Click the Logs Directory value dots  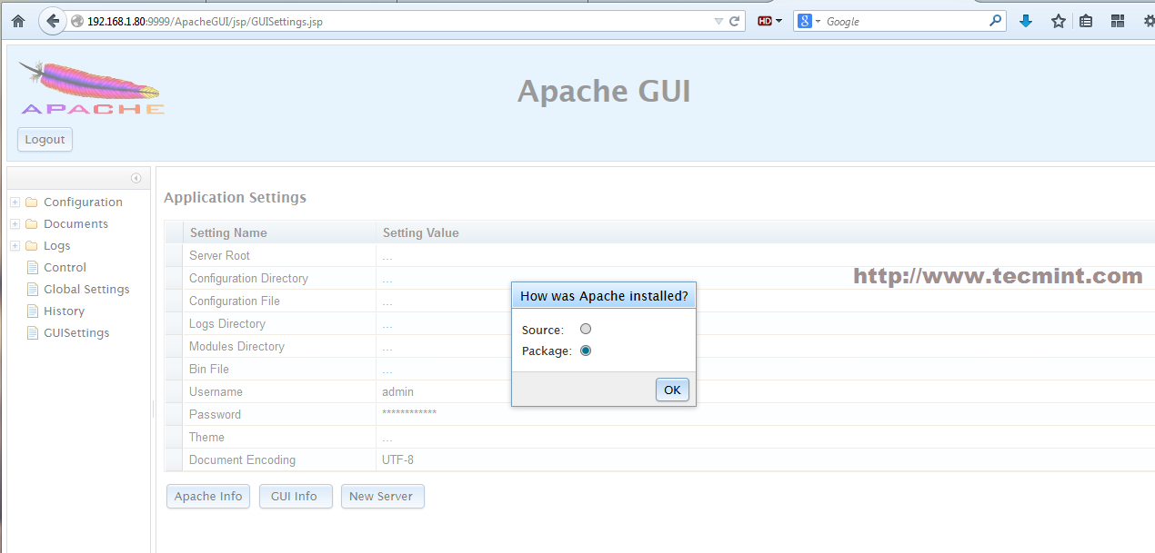click(x=387, y=325)
